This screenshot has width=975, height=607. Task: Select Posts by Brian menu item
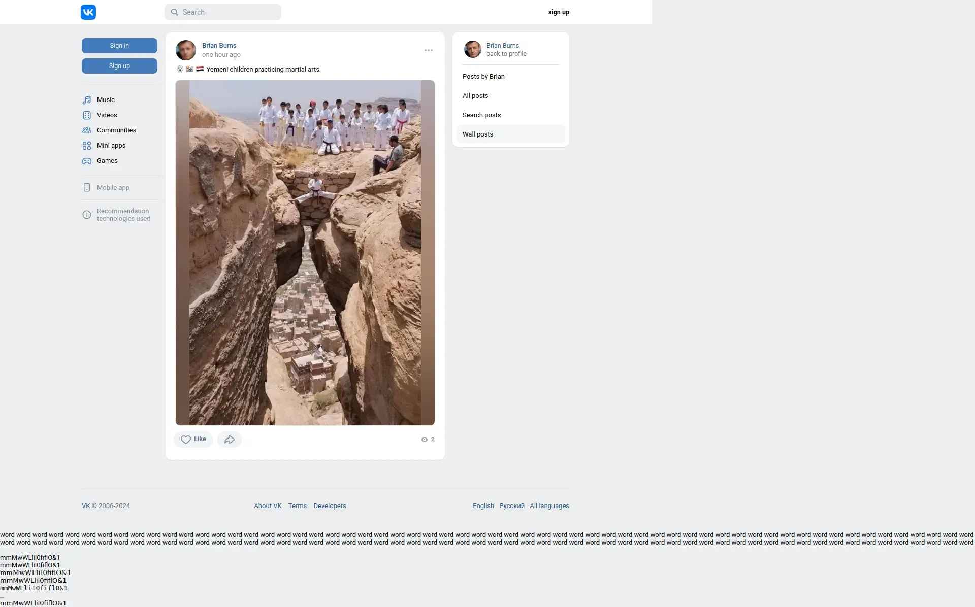pyautogui.click(x=483, y=77)
